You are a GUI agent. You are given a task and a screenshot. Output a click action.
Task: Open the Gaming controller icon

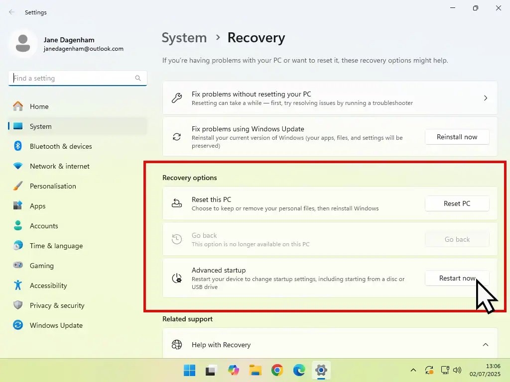[x=18, y=266]
